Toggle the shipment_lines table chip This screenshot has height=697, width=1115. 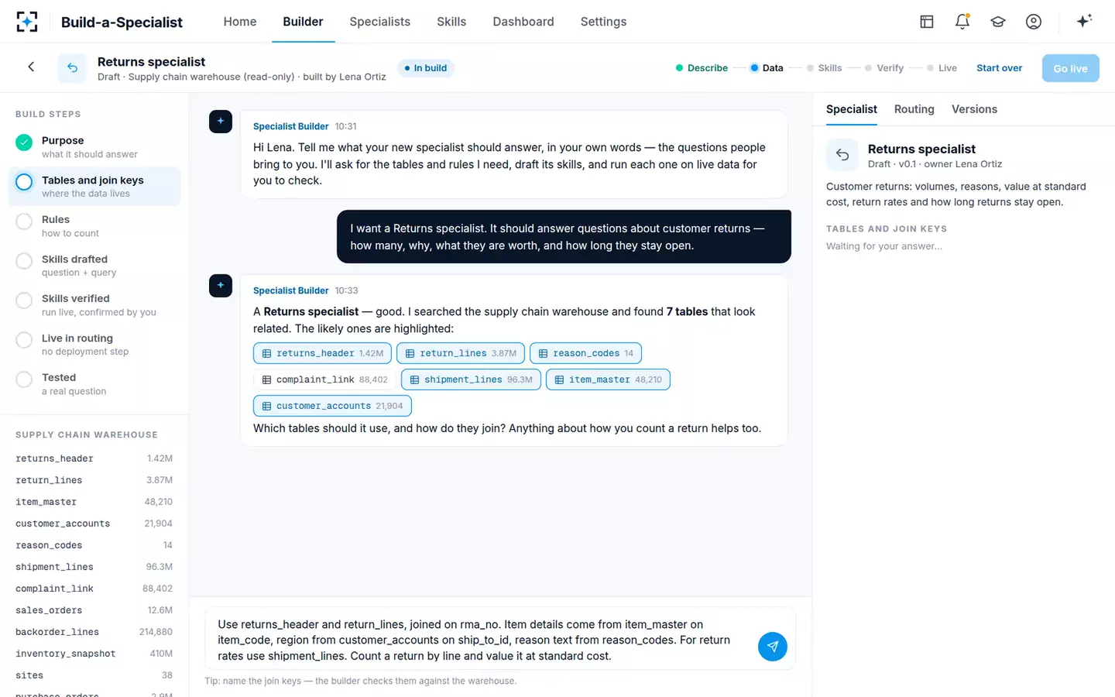pos(471,379)
